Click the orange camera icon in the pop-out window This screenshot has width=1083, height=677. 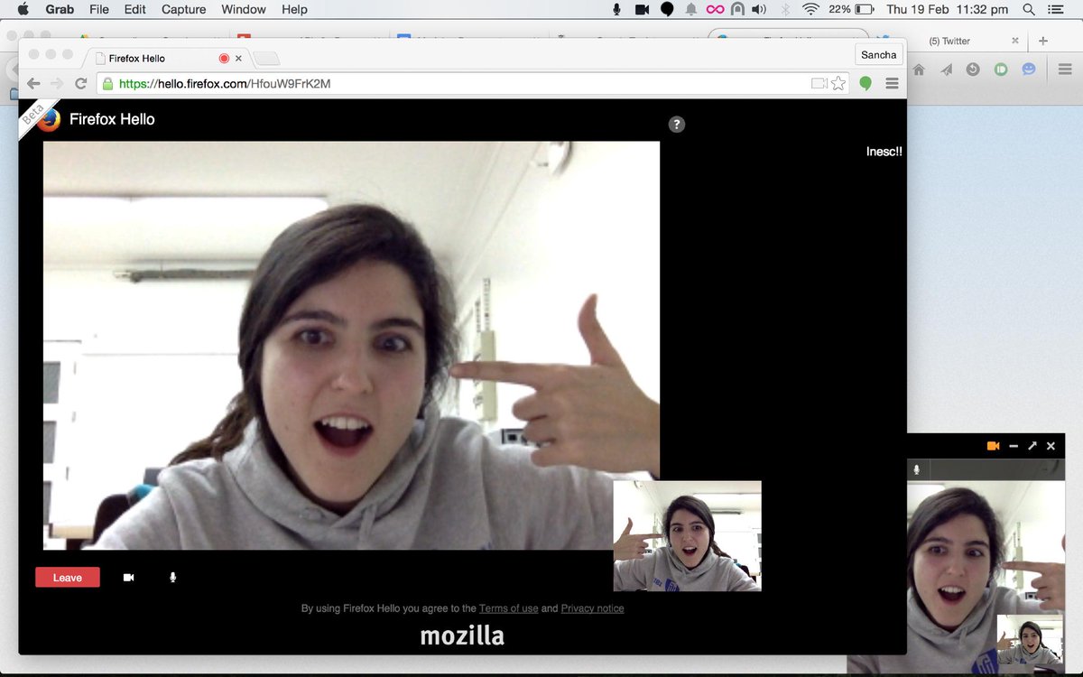pyautogui.click(x=993, y=445)
